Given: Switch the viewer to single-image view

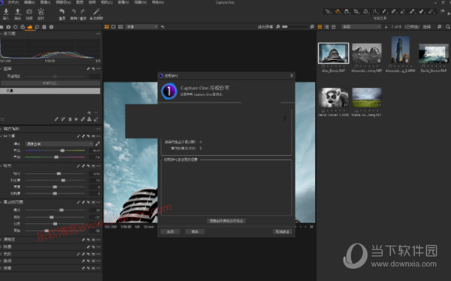Looking at the screenshot, I should pos(114,27).
